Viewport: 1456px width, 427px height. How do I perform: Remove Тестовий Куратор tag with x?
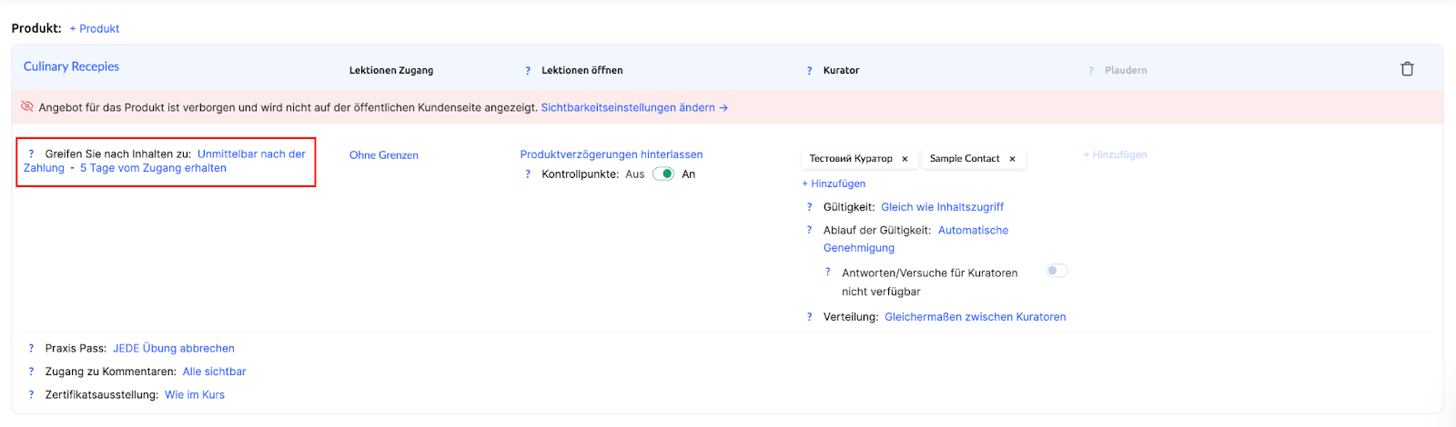(x=905, y=159)
